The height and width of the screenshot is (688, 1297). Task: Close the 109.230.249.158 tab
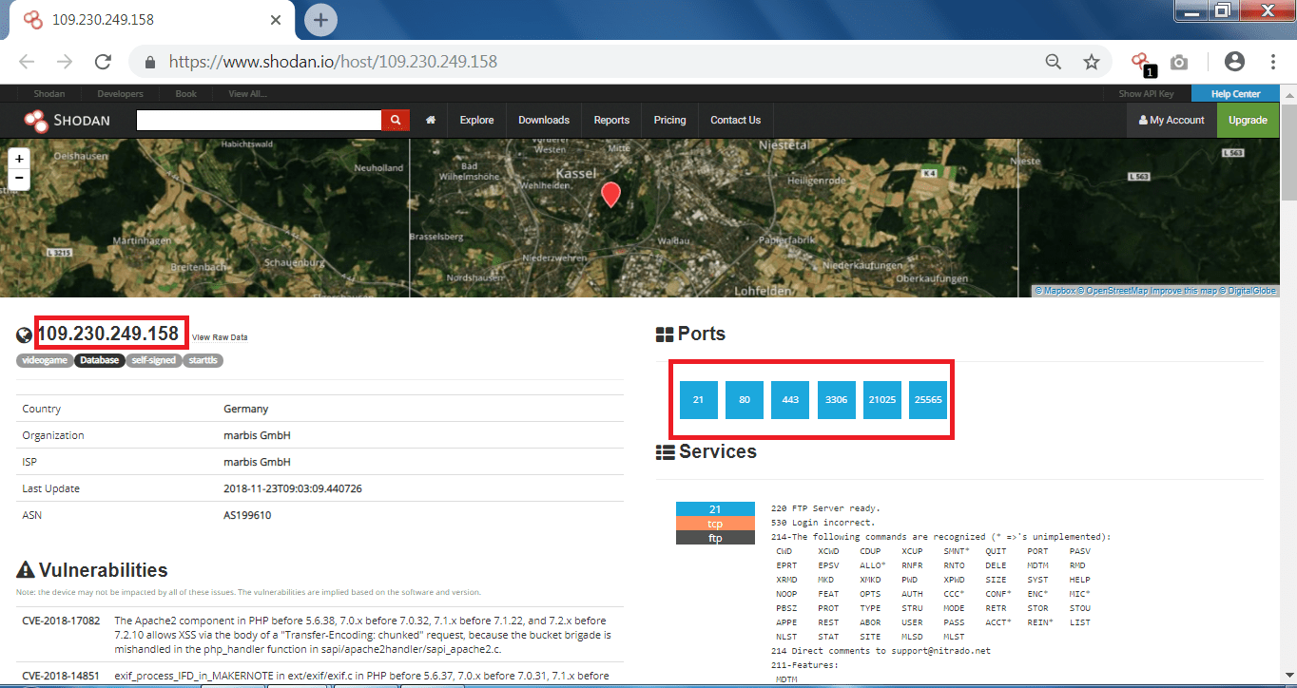click(x=277, y=19)
